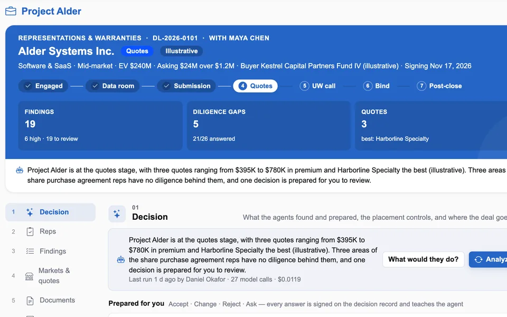The image size is (507, 317).
Task: Click the Illustrative badge
Action: (x=181, y=51)
